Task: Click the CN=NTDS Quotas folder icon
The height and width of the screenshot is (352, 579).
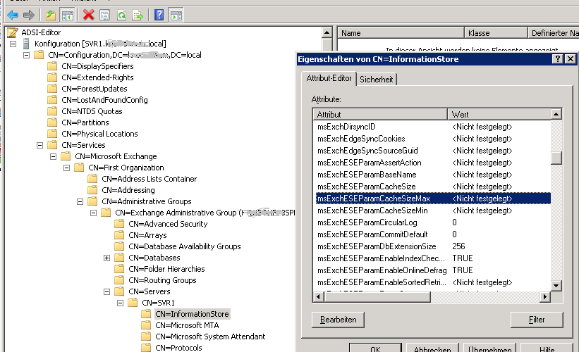Action: tap(52, 111)
